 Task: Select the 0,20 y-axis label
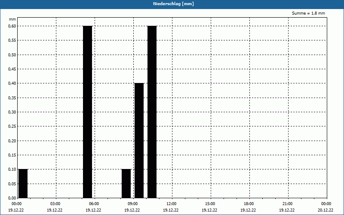(12, 141)
